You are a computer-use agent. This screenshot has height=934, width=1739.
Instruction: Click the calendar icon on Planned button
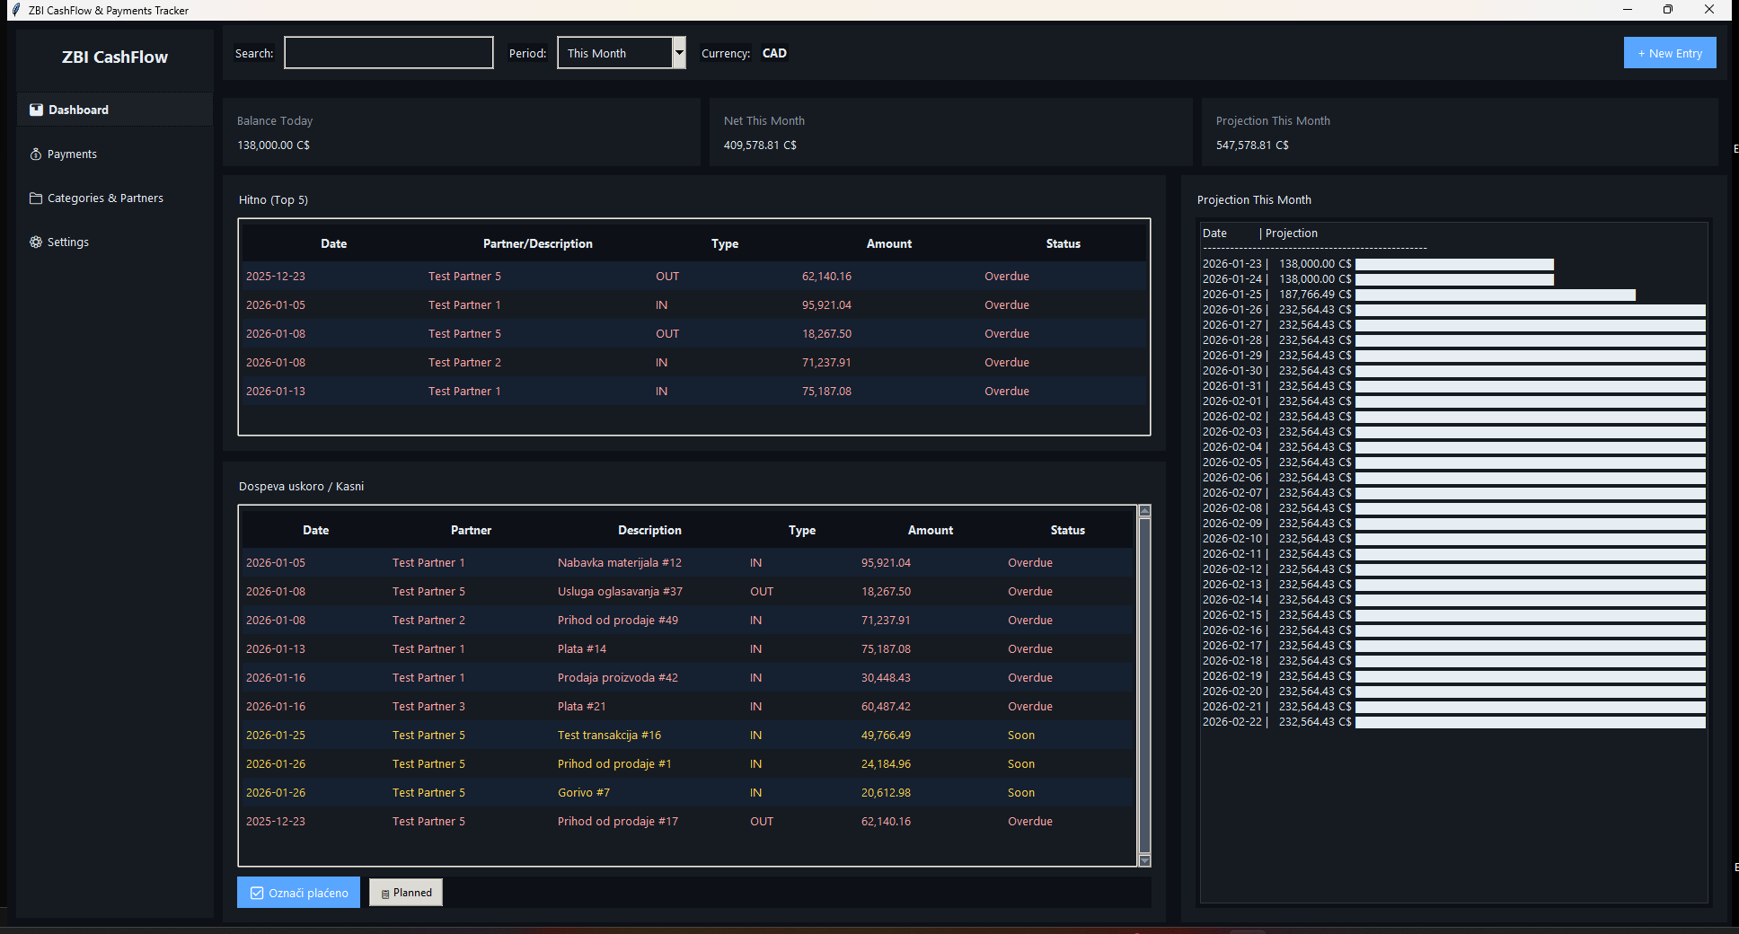(385, 894)
